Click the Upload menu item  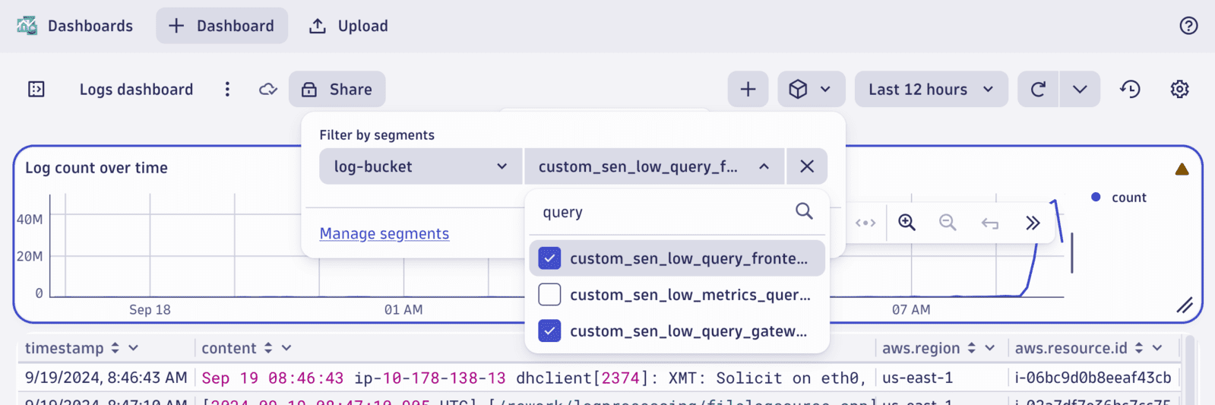point(348,26)
